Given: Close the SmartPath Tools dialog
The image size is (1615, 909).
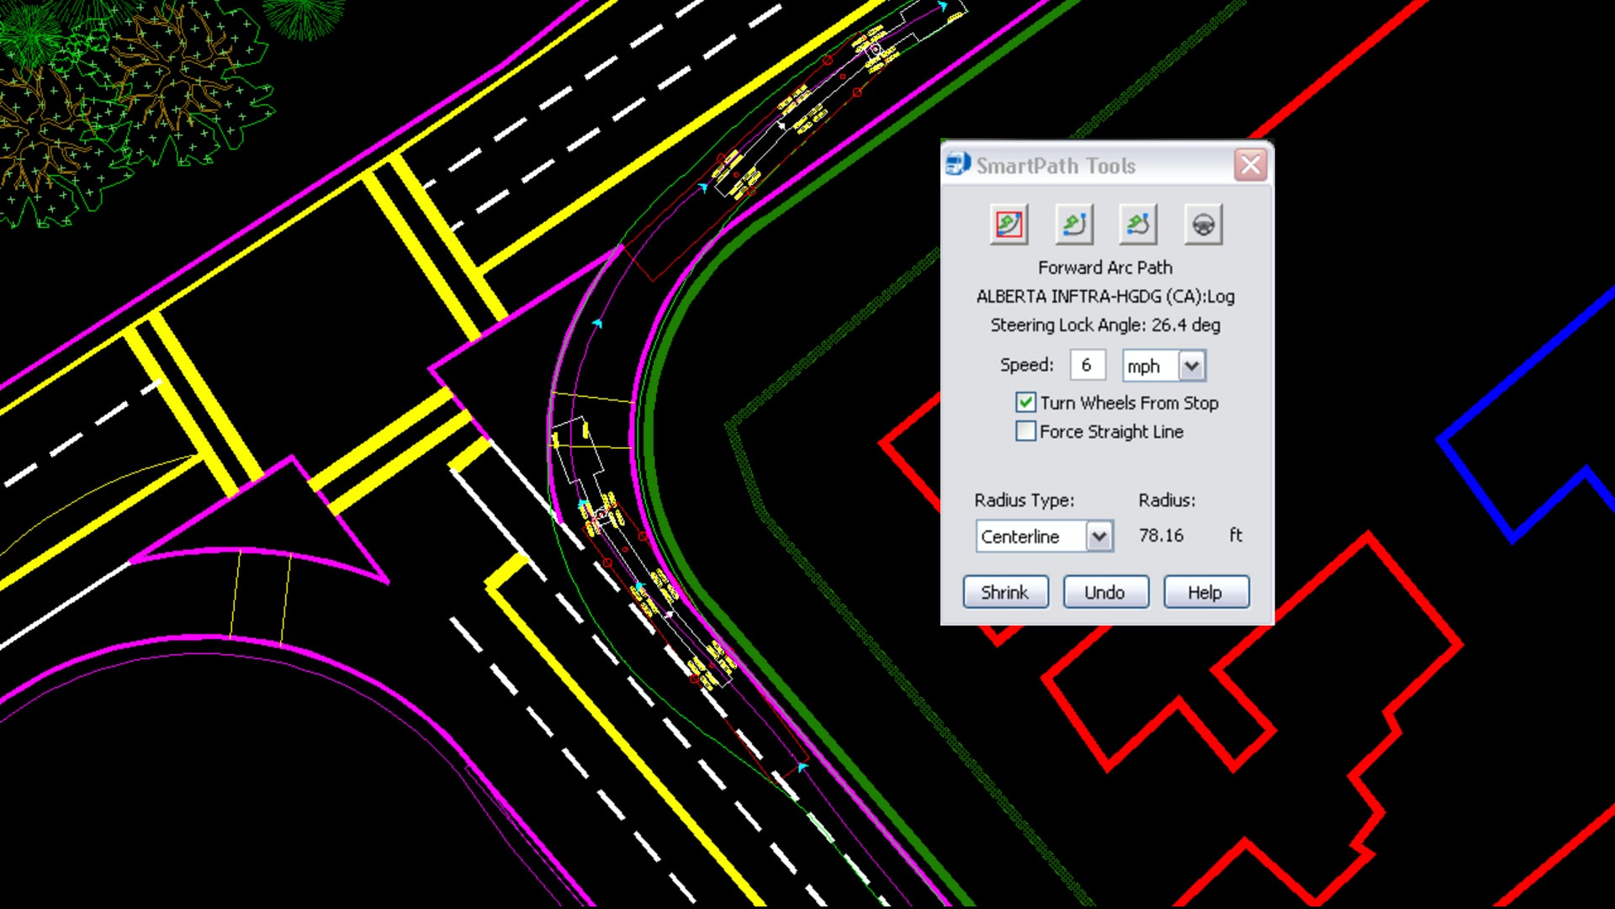Looking at the screenshot, I should [1250, 164].
